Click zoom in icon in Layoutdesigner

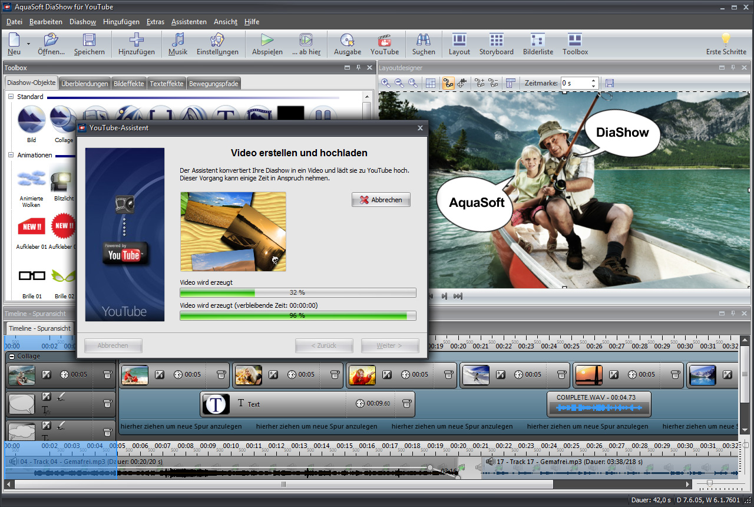386,83
